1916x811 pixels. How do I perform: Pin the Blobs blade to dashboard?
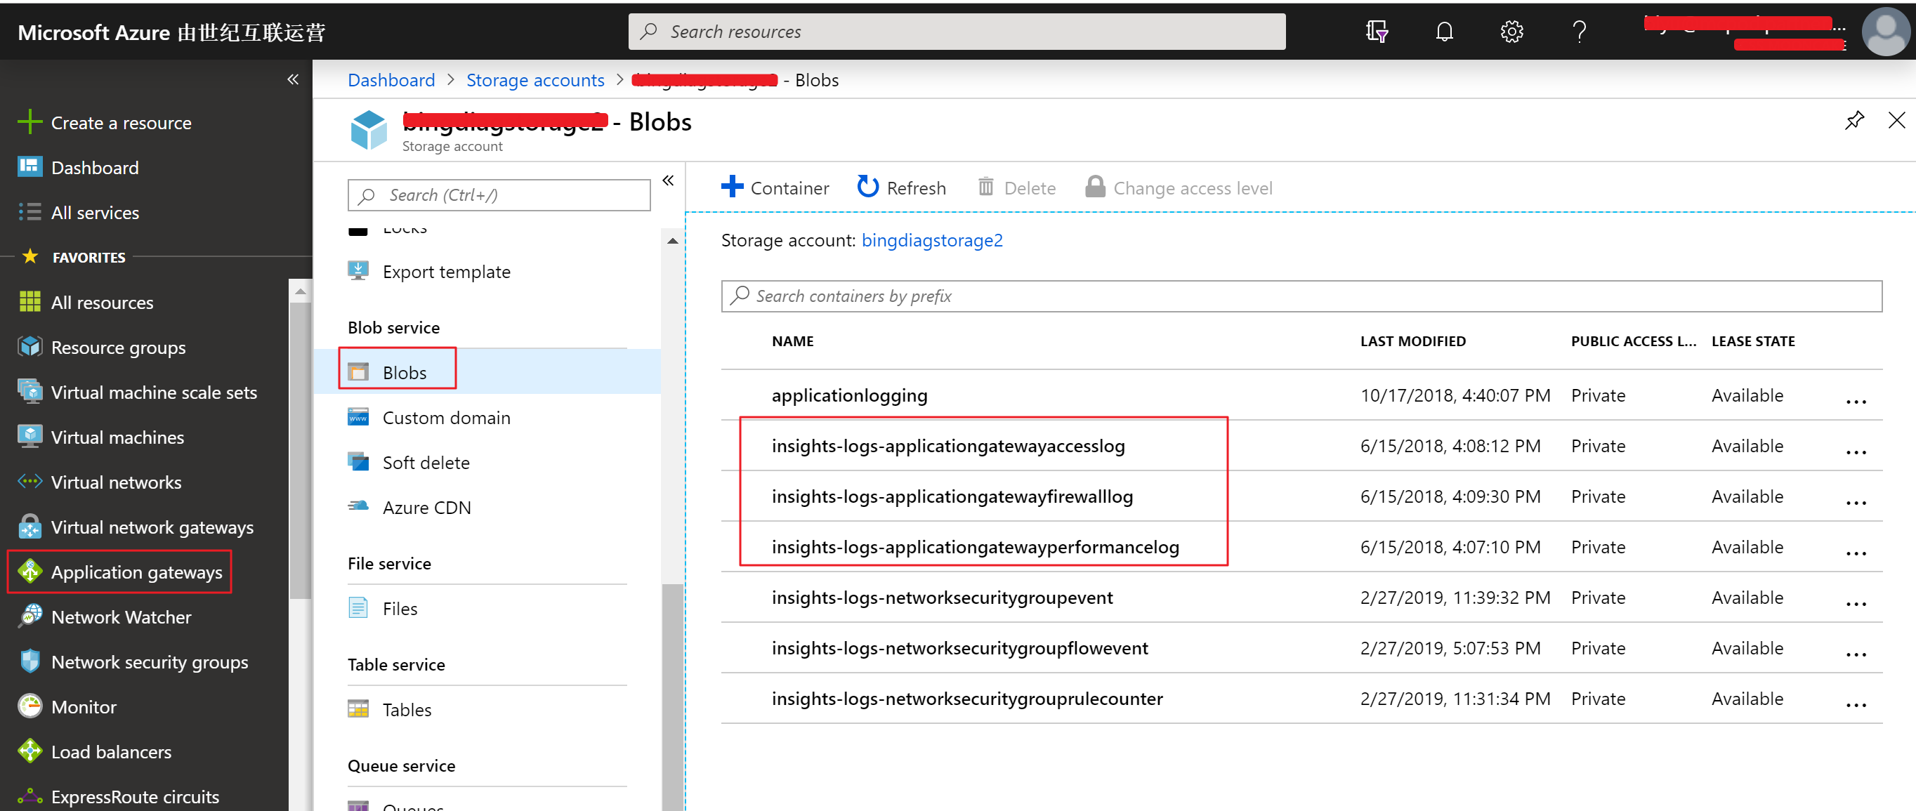tap(1853, 121)
